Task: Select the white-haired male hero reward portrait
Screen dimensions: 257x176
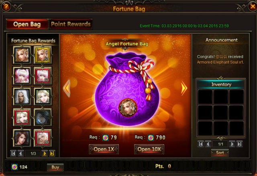Action: [x=22, y=96]
